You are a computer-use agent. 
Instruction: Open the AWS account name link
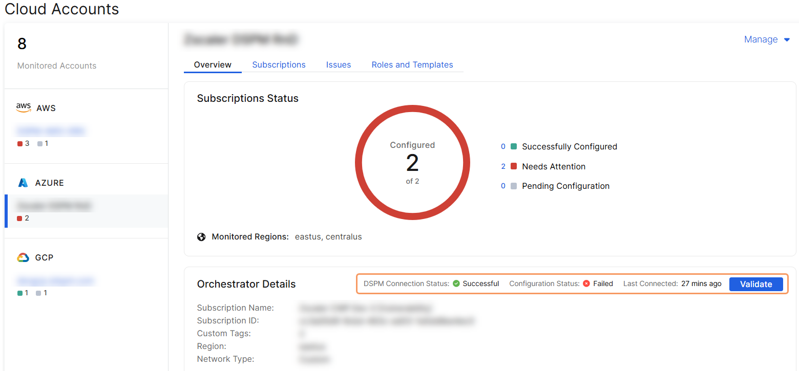click(x=51, y=130)
